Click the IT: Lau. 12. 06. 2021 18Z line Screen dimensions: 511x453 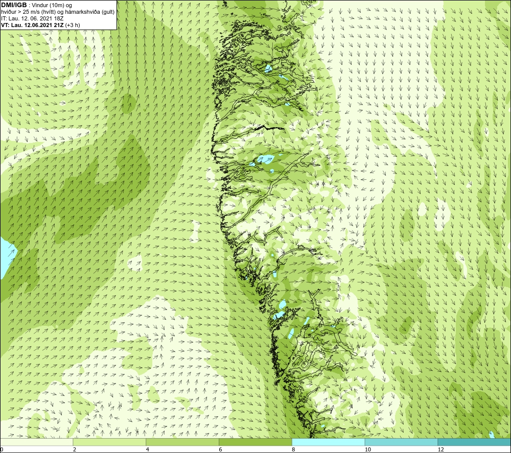pos(32,18)
